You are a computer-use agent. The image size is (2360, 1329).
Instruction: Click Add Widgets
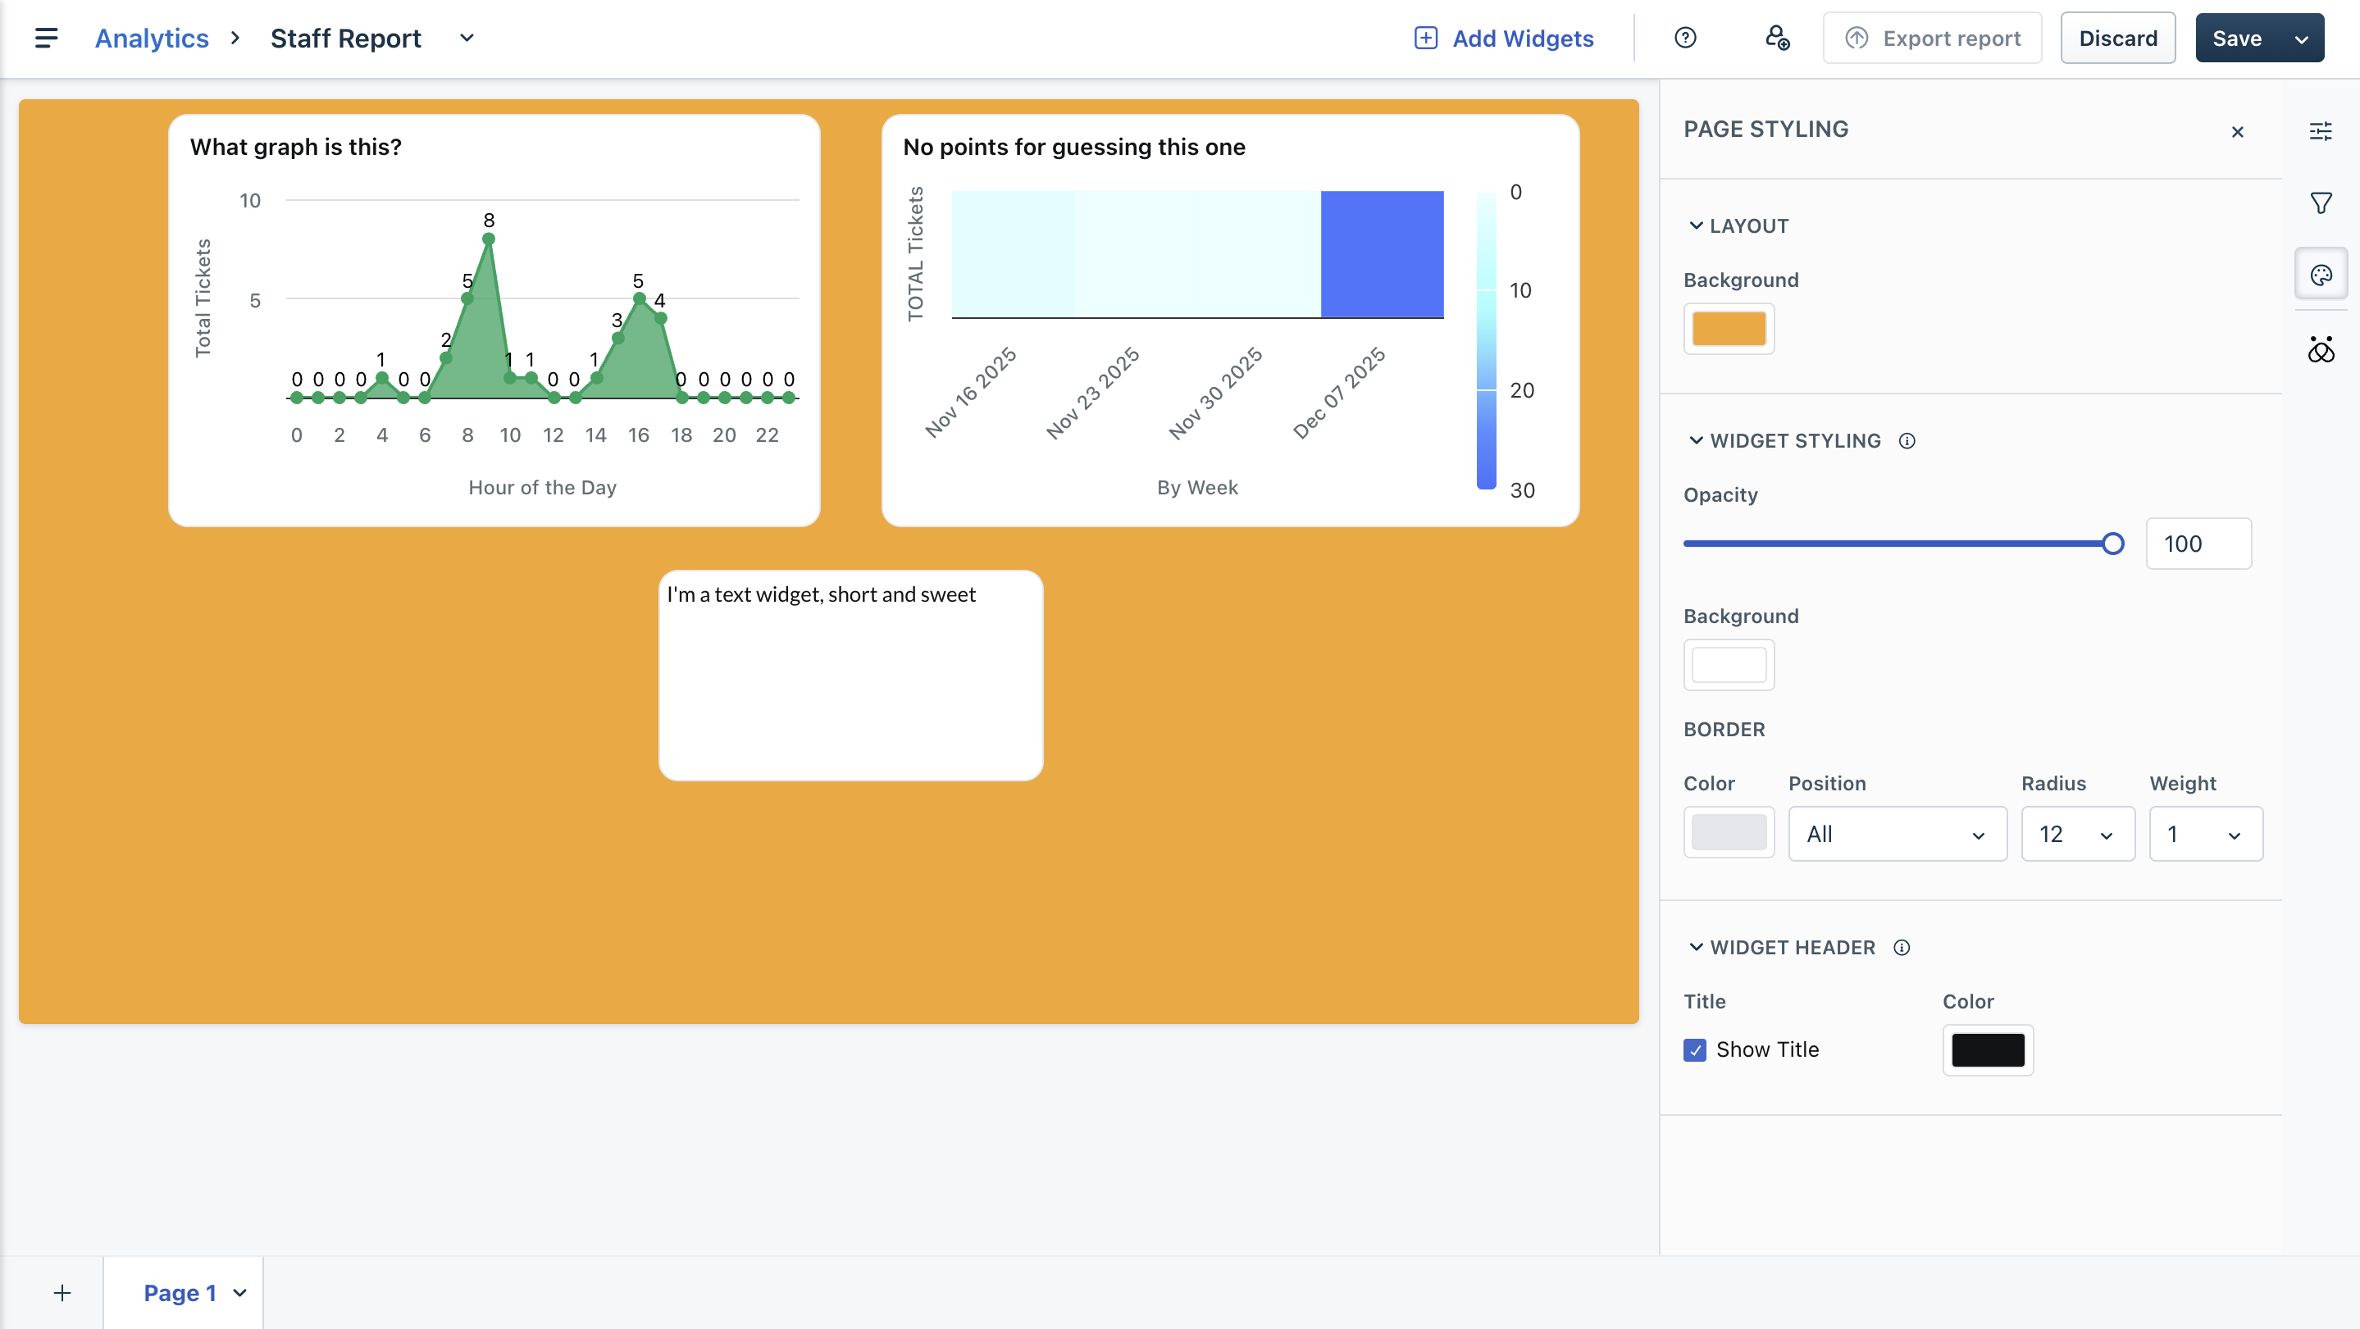pos(1505,38)
